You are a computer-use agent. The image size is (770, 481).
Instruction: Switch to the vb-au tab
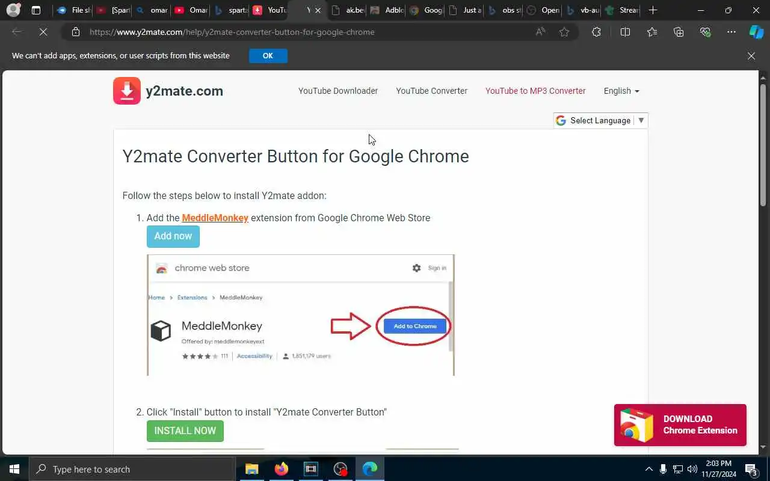click(x=583, y=10)
